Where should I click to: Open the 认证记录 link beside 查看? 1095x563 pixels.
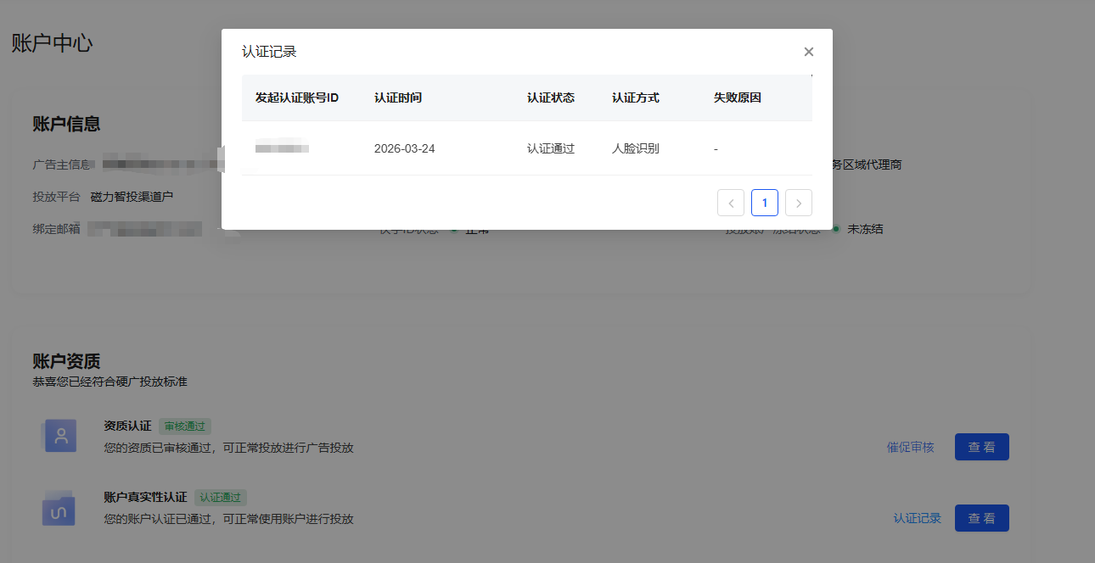[x=917, y=518]
